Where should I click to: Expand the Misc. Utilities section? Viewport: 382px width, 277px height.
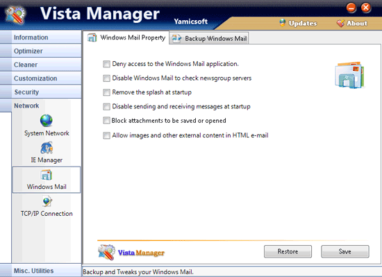[x=41, y=271]
